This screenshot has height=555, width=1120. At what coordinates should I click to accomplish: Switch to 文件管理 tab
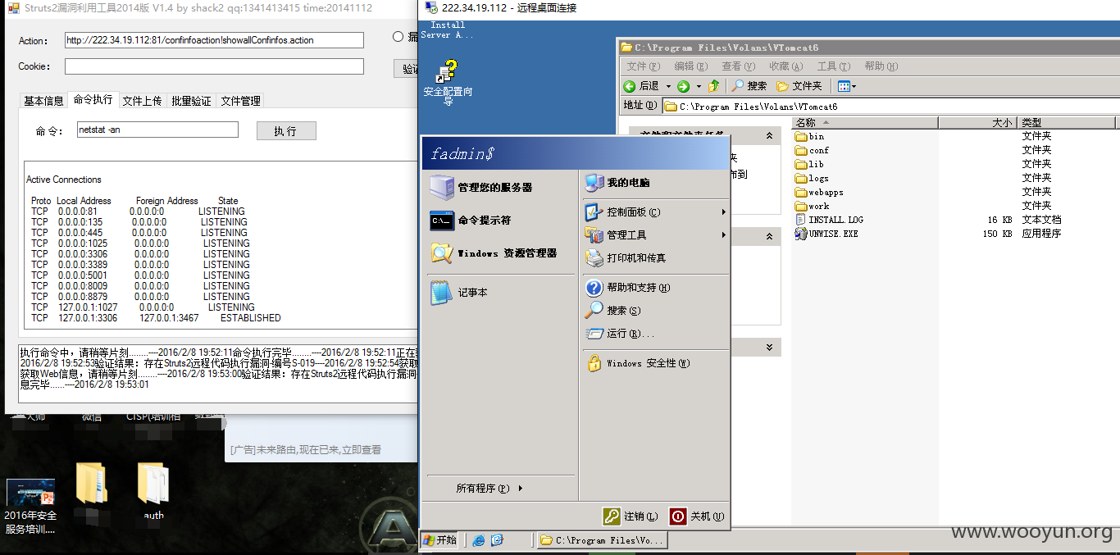pos(240,101)
